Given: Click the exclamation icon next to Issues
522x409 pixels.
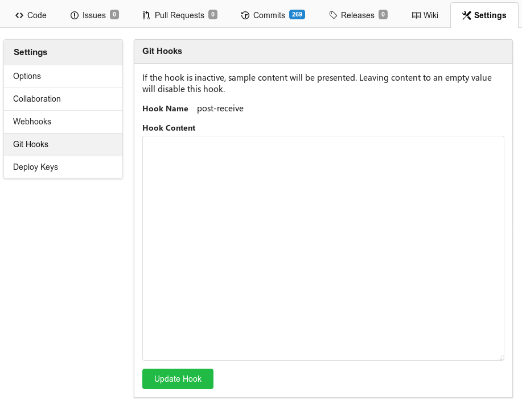Looking at the screenshot, I should pyautogui.click(x=74, y=15).
